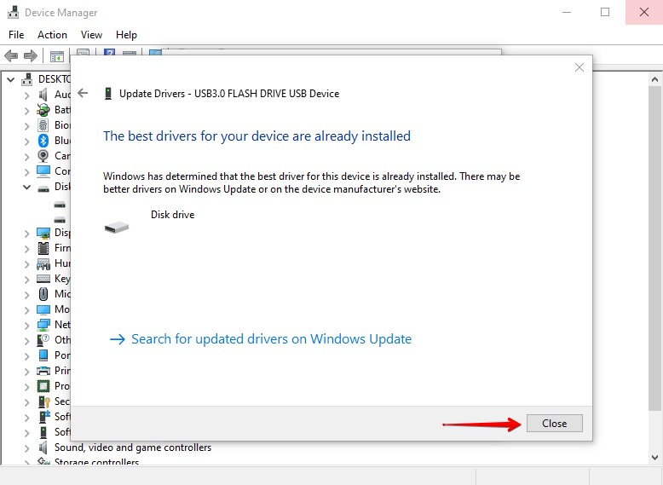This screenshot has height=485, width=663.
Task: Click the show/hide console tree toolbar icon
Action: (x=57, y=56)
